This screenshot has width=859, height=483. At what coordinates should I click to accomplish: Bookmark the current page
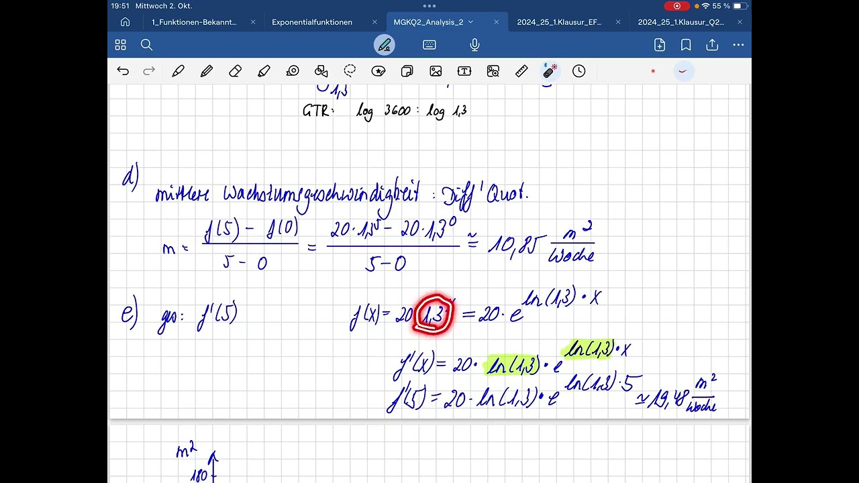(686, 45)
